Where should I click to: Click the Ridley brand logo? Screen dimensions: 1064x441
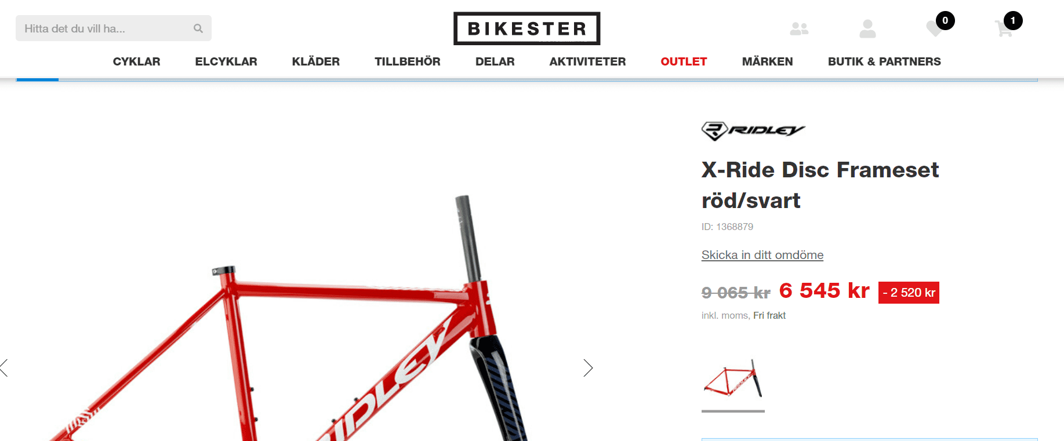coord(753,131)
